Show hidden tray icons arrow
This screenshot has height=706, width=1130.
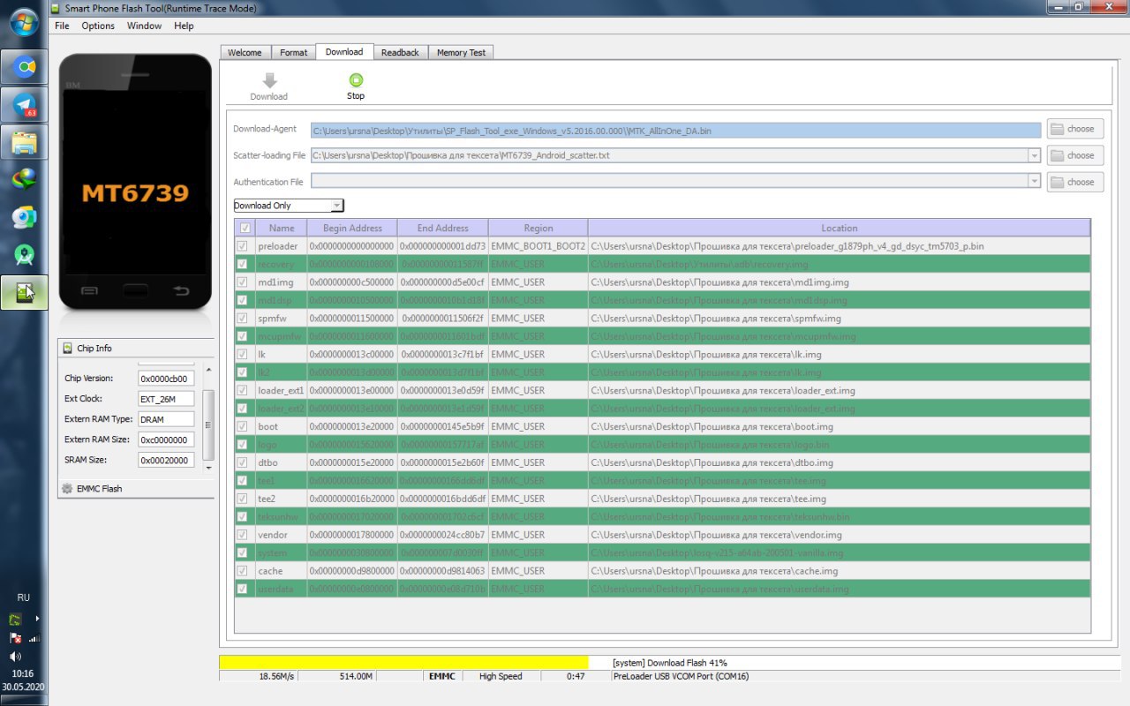(x=37, y=619)
